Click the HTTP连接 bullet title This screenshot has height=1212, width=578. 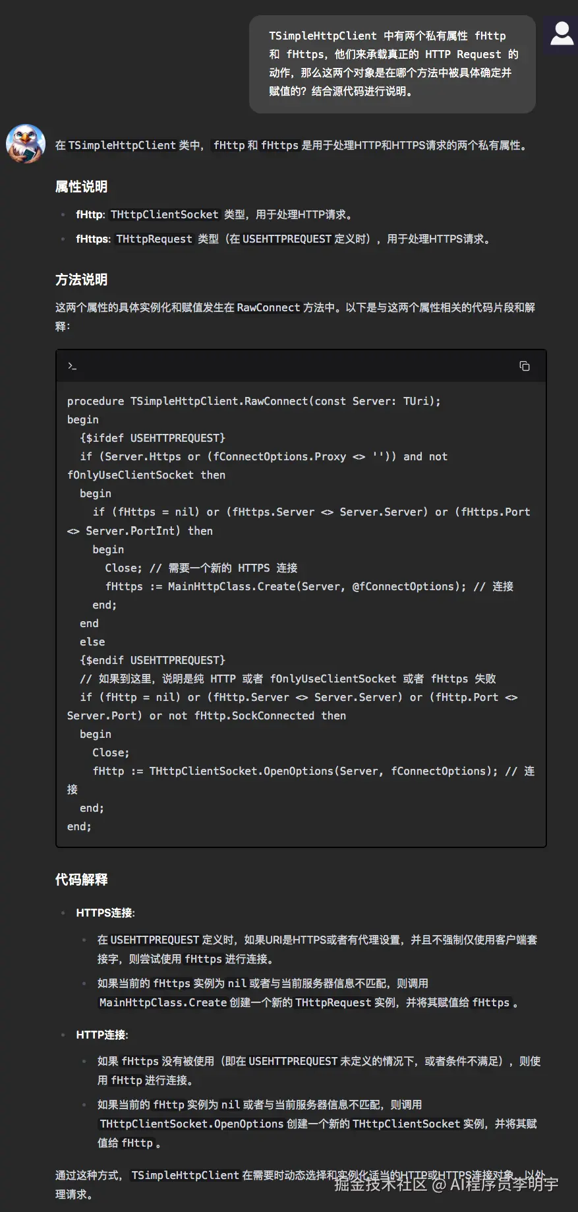point(102,1035)
